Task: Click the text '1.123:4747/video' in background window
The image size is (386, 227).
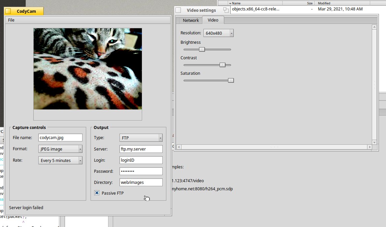Action: coord(188,181)
